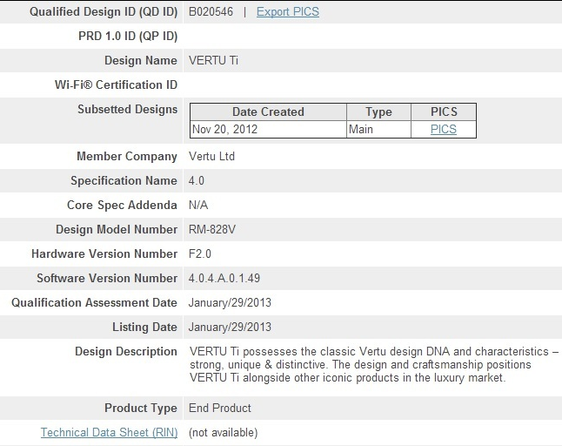This screenshot has width=562, height=446.
Task: Open the Export PICS link
Action: coord(287,12)
